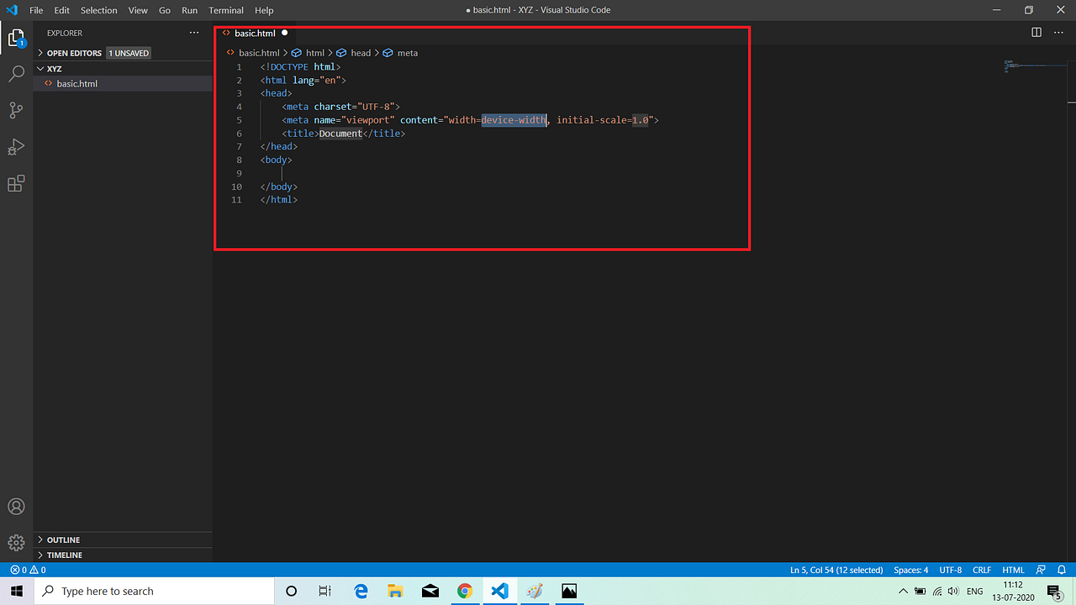Click the Accounts icon above settings gear
Screen dimensions: 1076x605
[16, 506]
